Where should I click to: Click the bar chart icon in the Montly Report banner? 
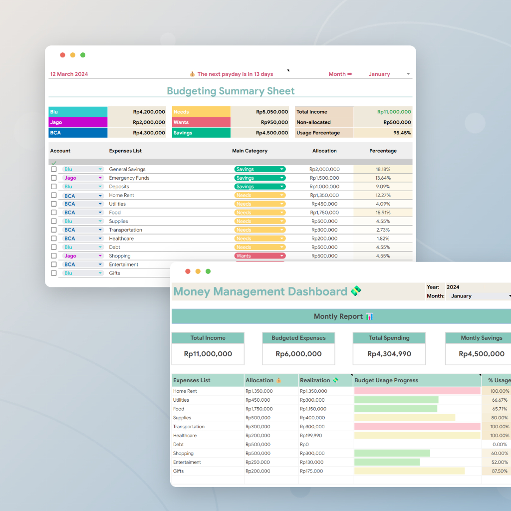[369, 316]
